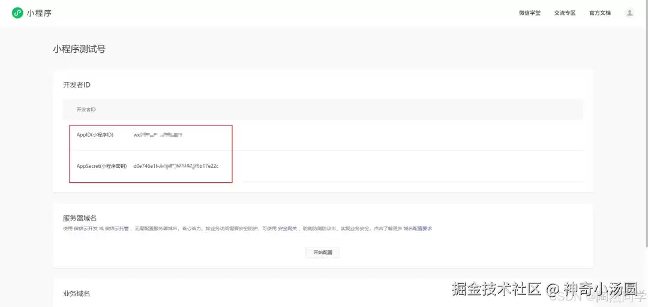Click the 开始配置 button
Screen dimensions: 648x307
coord(323,252)
